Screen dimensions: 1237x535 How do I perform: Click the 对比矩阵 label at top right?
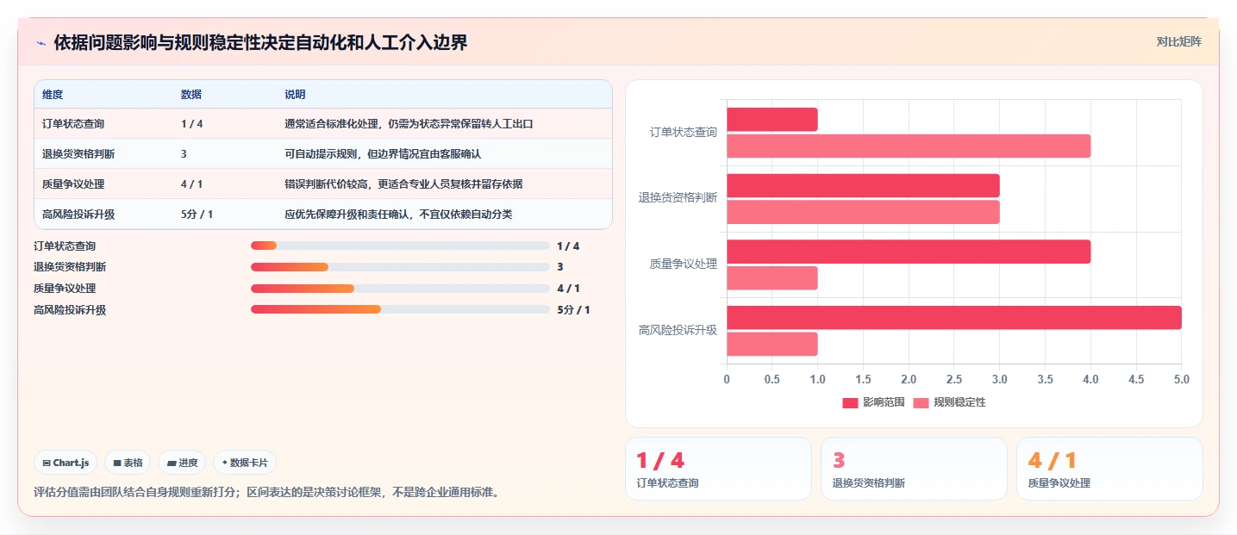pos(1178,41)
